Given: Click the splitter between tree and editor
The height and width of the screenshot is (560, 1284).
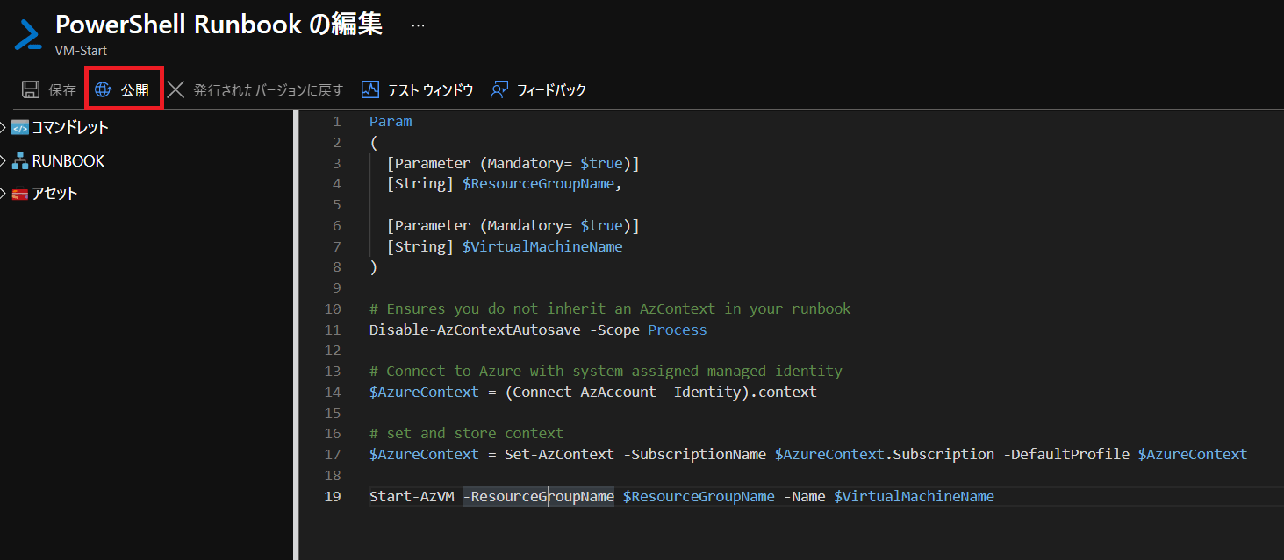Looking at the screenshot, I should pyautogui.click(x=296, y=333).
